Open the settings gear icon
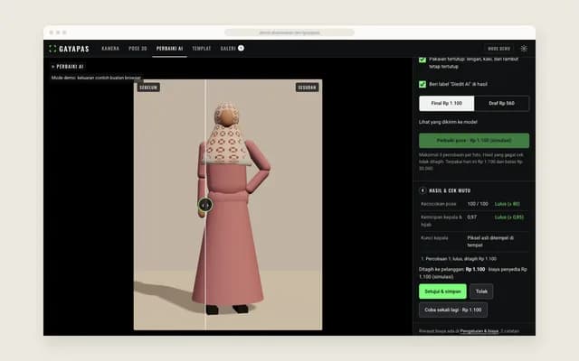This screenshot has width=579, height=361. (x=524, y=48)
